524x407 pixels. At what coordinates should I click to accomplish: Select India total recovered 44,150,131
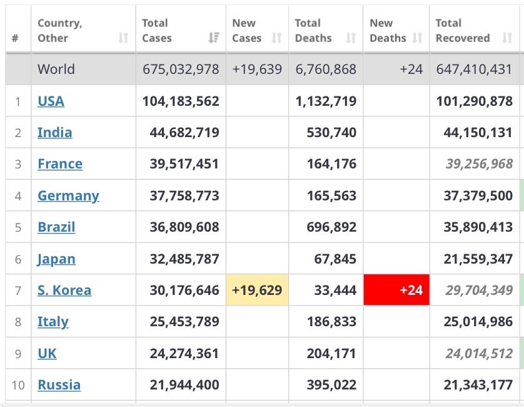coord(478,133)
